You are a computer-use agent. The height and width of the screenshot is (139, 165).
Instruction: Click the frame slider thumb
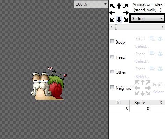tap(116, 27)
